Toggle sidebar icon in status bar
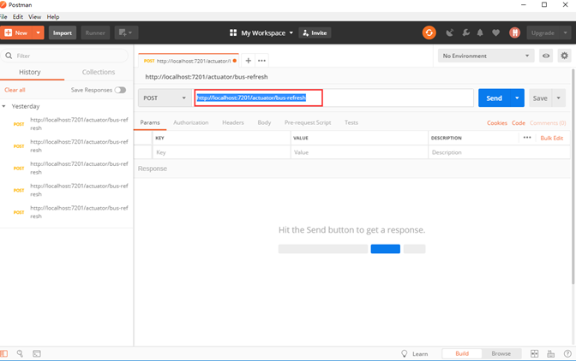Image resolution: width=576 pixels, height=361 pixels. [x=3, y=353]
